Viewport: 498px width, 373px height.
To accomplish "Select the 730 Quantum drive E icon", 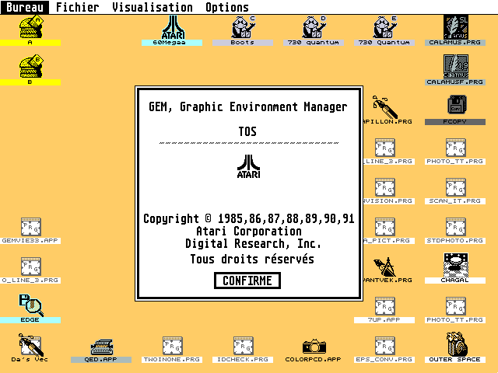I will (x=385, y=28).
